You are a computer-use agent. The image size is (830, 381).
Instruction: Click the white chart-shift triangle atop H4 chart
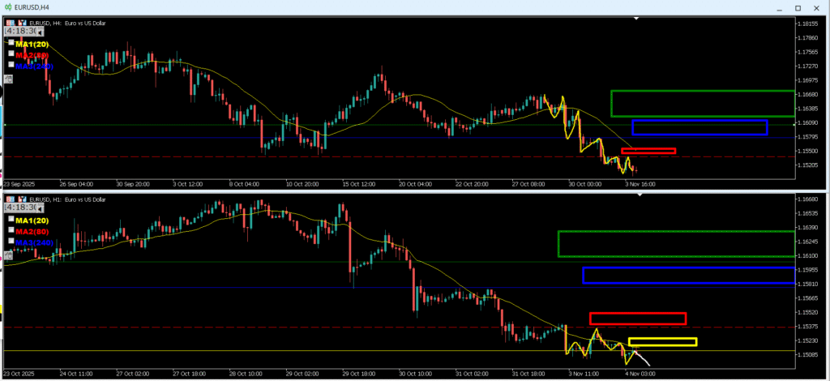point(637,18)
